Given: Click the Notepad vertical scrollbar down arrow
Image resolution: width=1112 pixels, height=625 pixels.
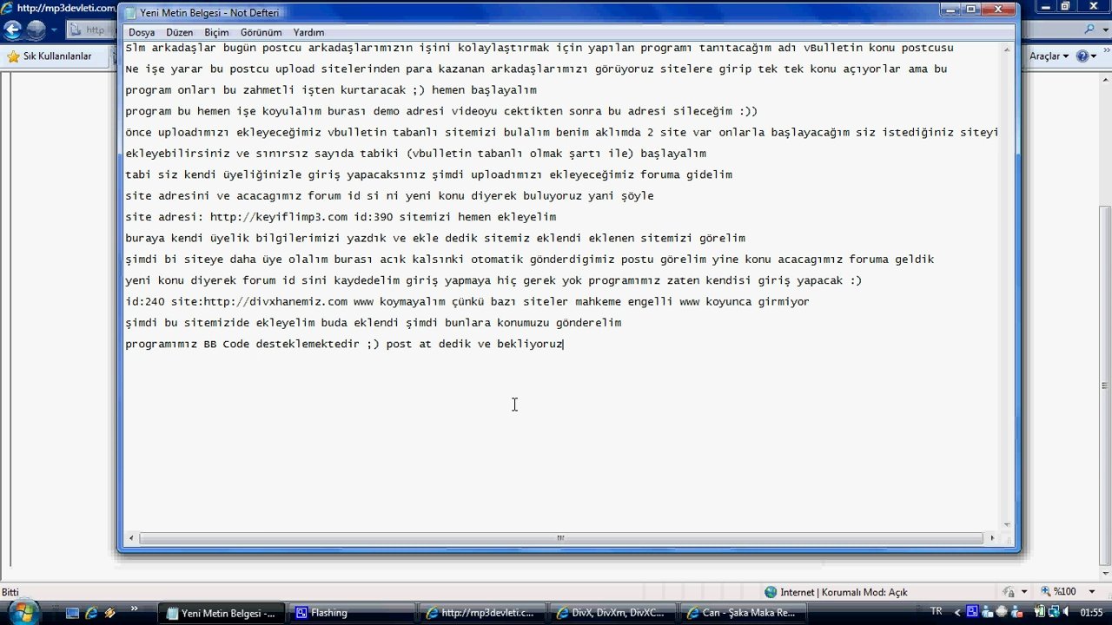Looking at the screenshot, I should pos(1008,524).
